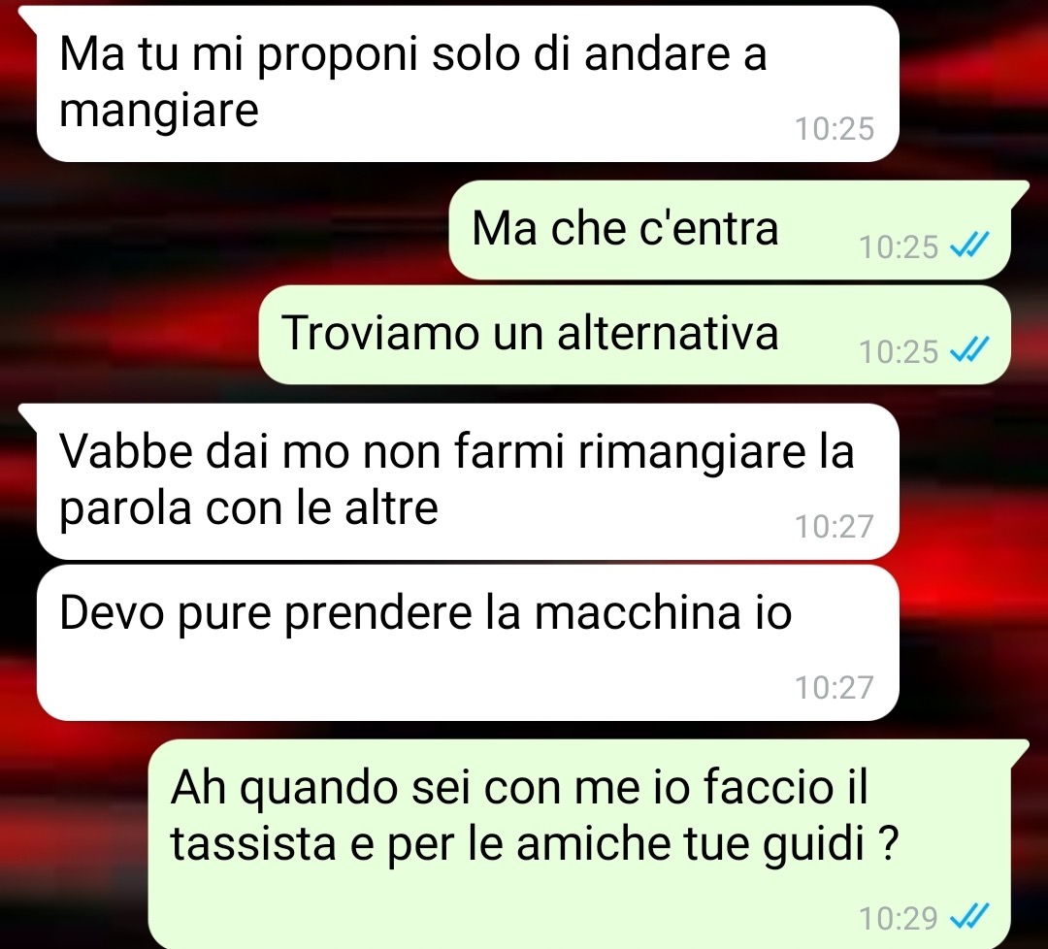
Task: Click the word 'macchina' in the received message
Action: tap(638, 612)
